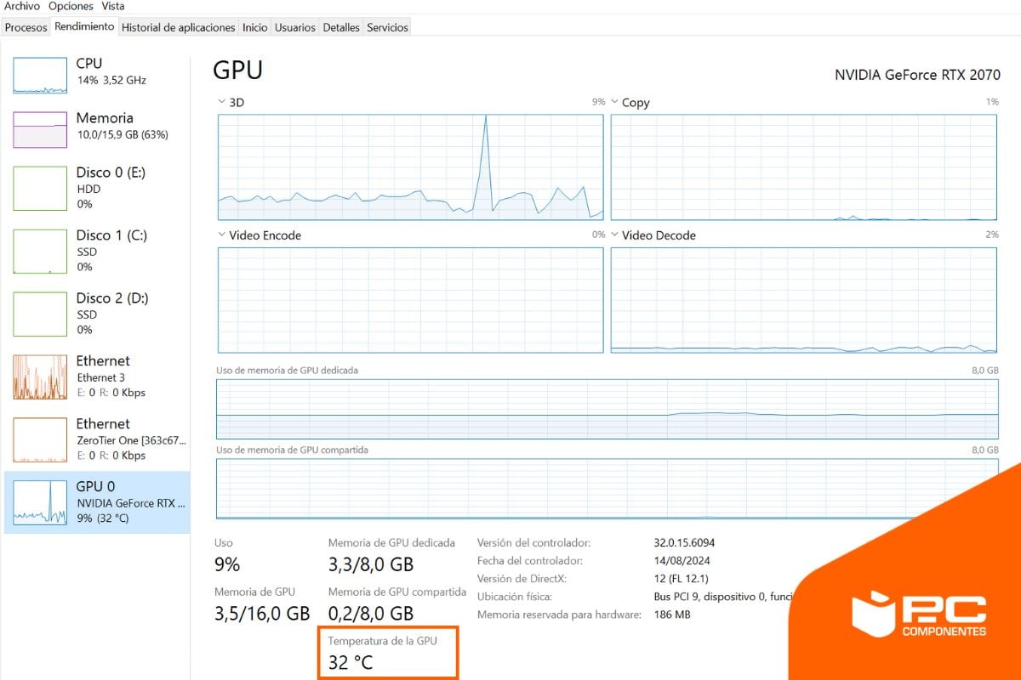Open the Usuarios tab
This screenshot has height=680, width=1021.
click(x=295, y=27)
